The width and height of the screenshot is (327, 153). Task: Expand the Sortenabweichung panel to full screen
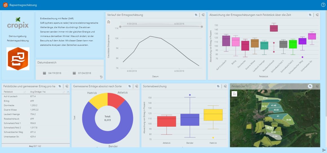pyautogui.click(x=225, y=86)
